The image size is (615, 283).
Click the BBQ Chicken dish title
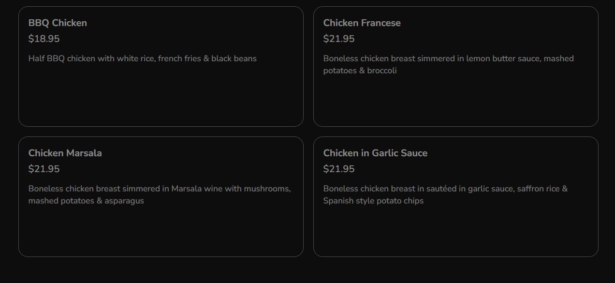pos(58,23)
